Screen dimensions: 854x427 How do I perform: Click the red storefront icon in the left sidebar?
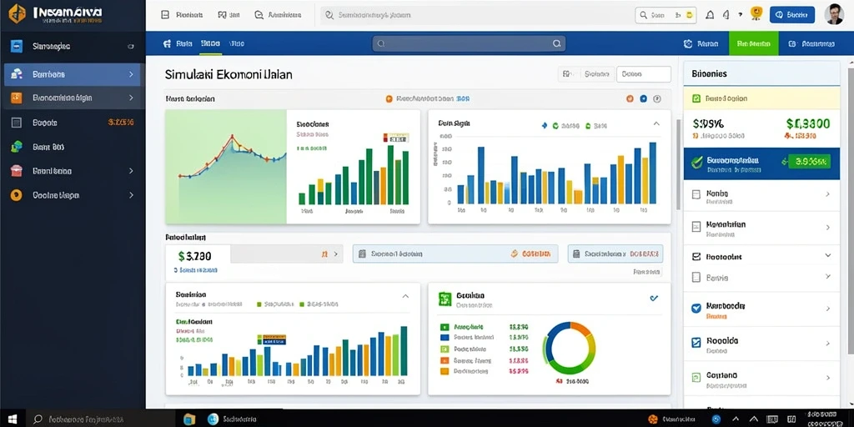[x=17, y=170]
